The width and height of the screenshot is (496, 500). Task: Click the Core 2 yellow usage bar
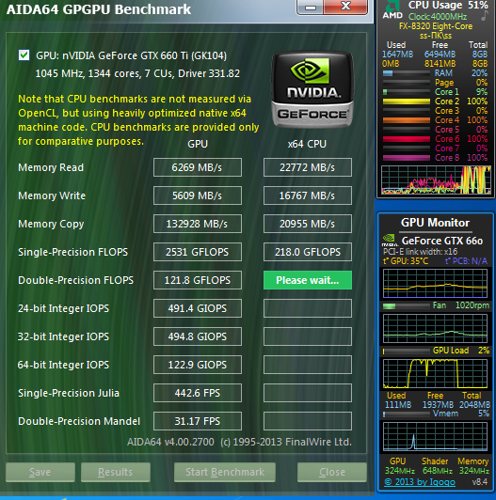[x=407, y=102]
